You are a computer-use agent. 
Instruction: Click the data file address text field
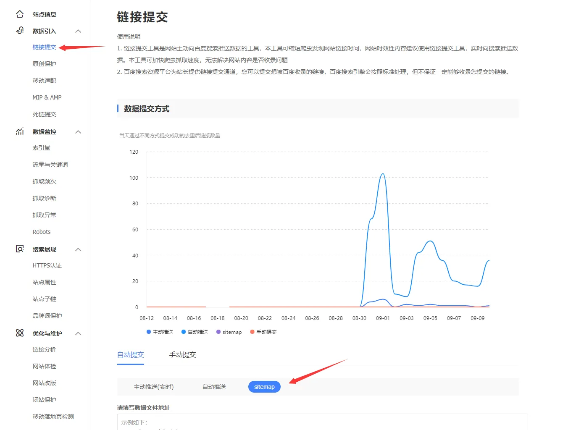click(x=322, y=422)
